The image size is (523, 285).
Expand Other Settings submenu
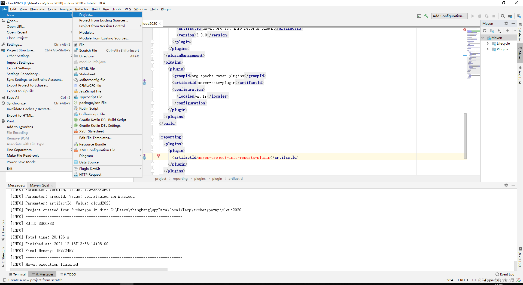[x=36, y=56]
